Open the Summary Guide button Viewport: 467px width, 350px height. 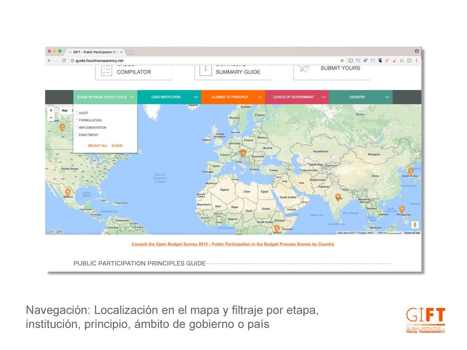pyautogui.click(x=233, y=72)
